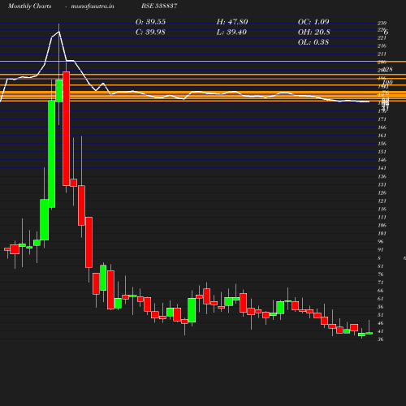
Task: Click the tallest red candlestick body
Action: pos(67,128)
